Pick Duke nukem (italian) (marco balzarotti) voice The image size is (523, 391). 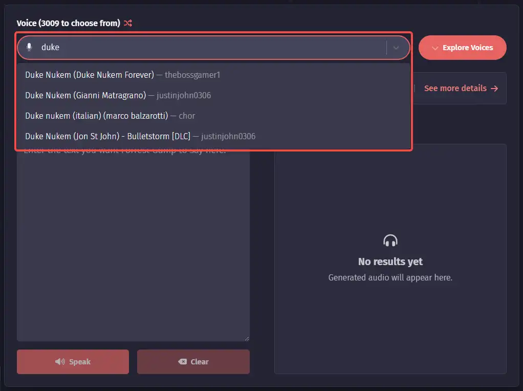click(213, 116)
